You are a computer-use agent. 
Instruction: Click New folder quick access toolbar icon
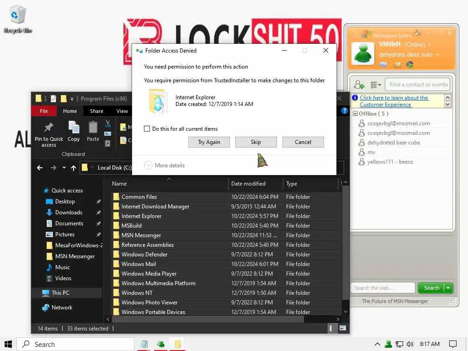[64, 99]
